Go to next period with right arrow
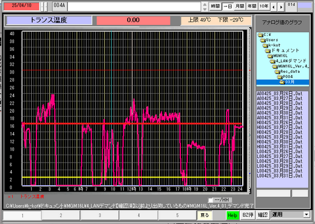 (x=281, y=7)
